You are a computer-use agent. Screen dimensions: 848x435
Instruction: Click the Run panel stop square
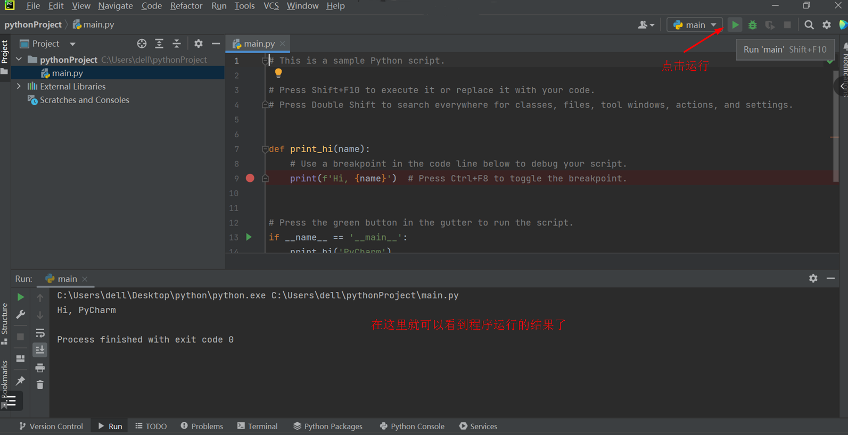20,337
